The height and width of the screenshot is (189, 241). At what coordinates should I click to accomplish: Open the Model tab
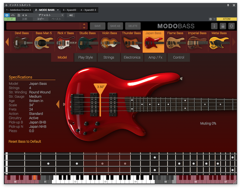click(x=62, y=57)
